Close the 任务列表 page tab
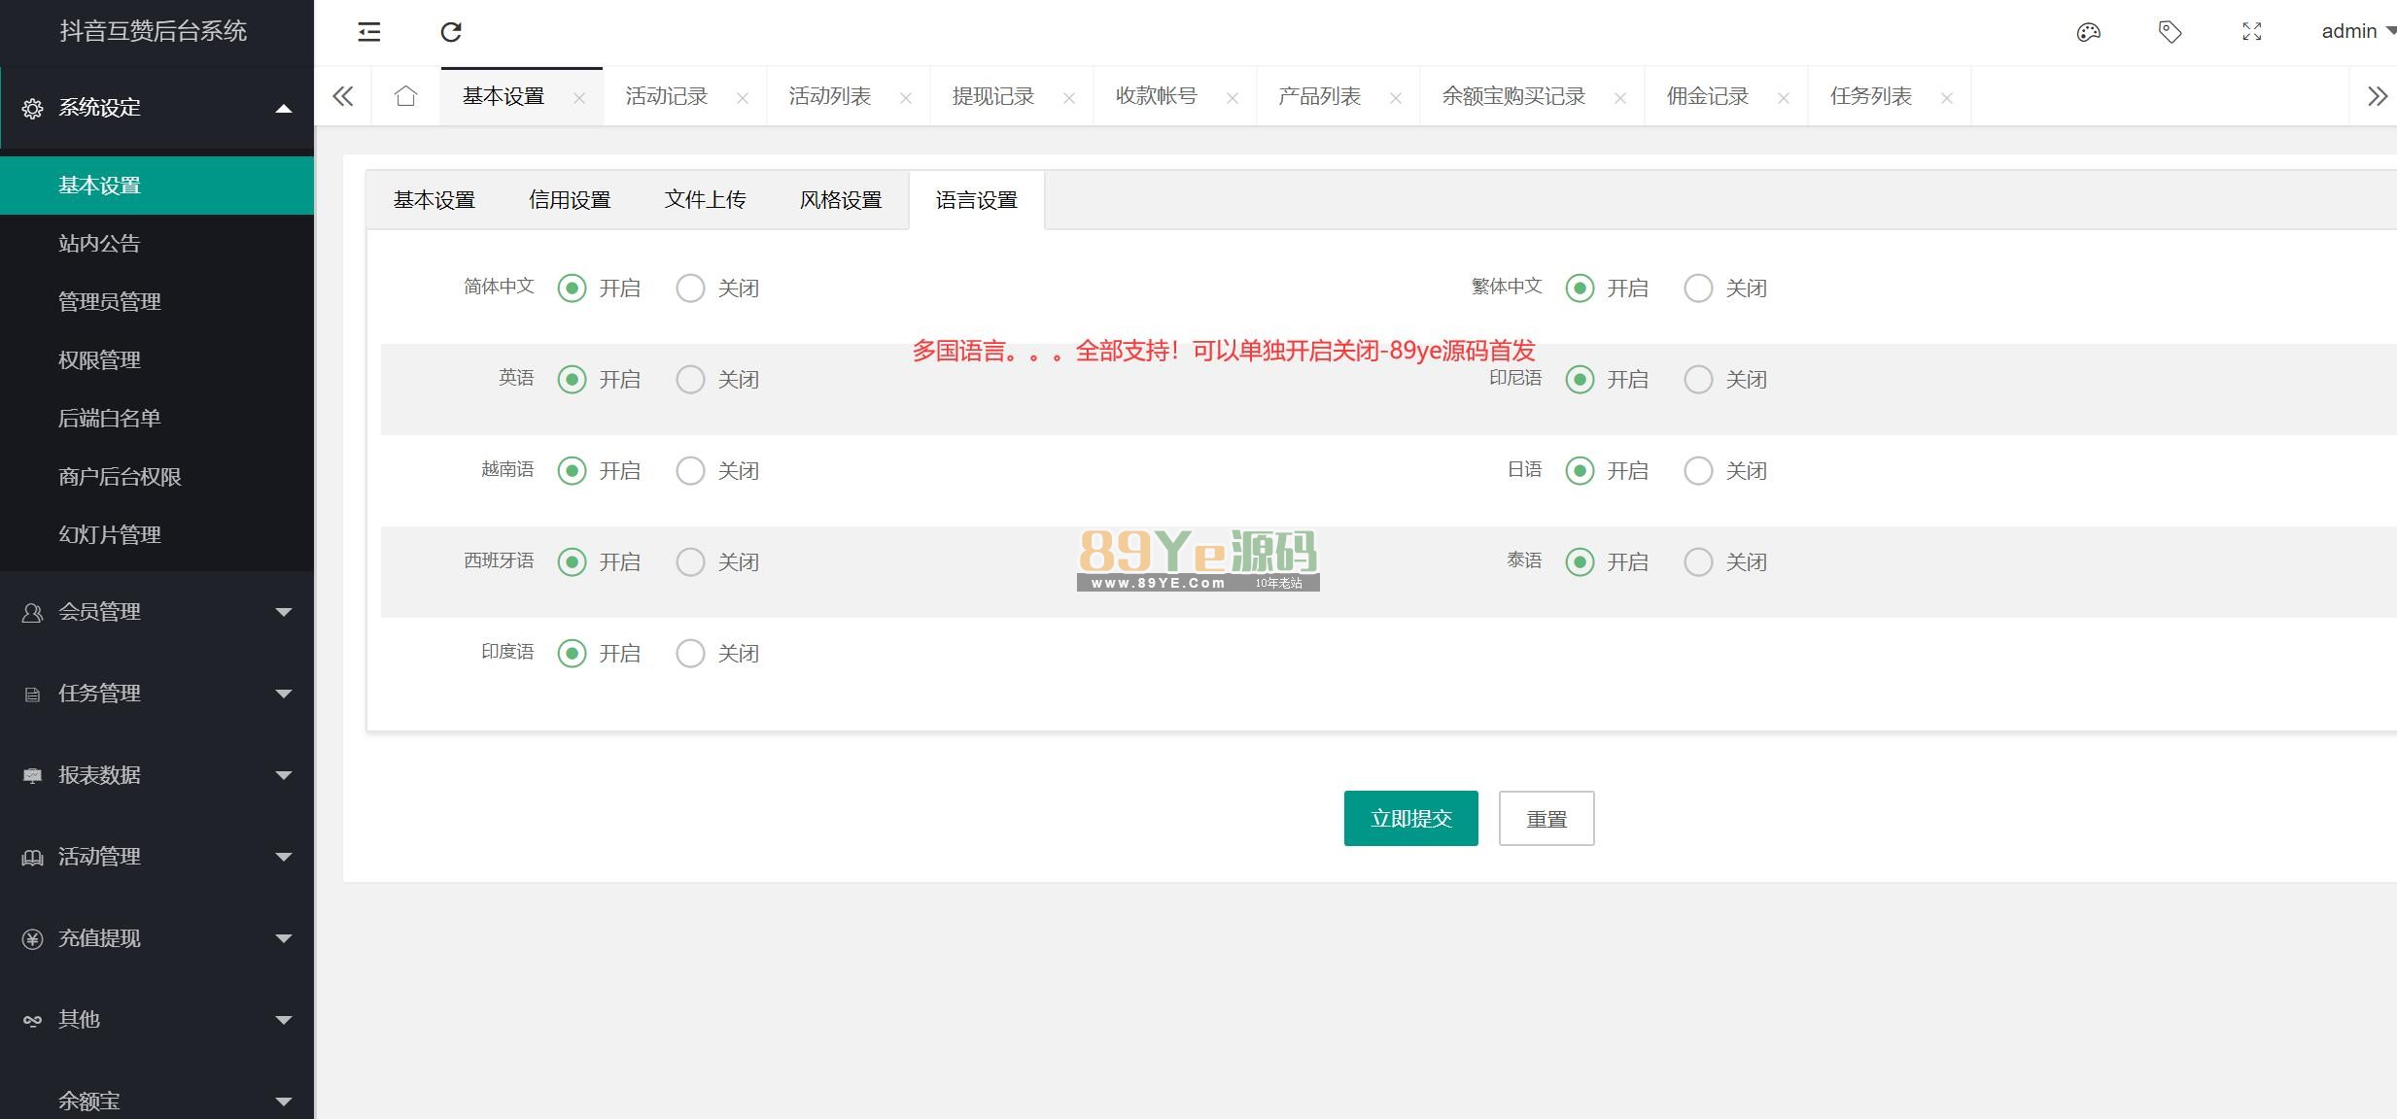2397x1119 pixels. pyautogui.click(x=1947, y=98)
